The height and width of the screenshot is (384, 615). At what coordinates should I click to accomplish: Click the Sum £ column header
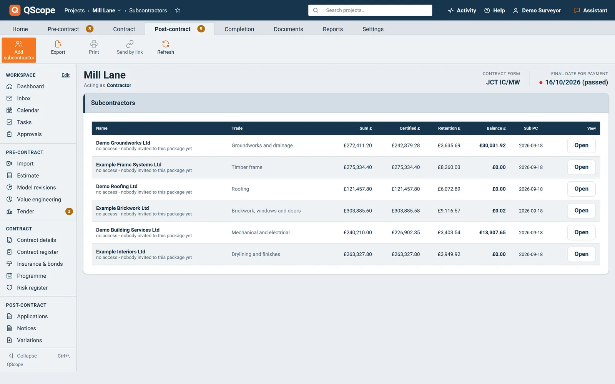[x=366, y=128]
